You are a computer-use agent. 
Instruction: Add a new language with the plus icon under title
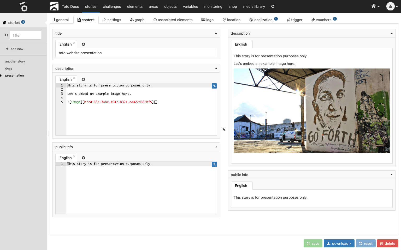(x=83, y=44)
